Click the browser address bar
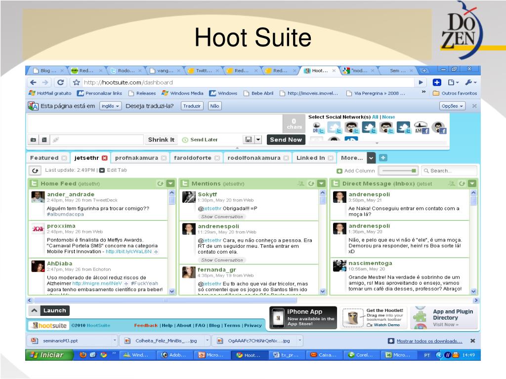Viewport: 506px width, 379px height. click(x=248, y=82)
